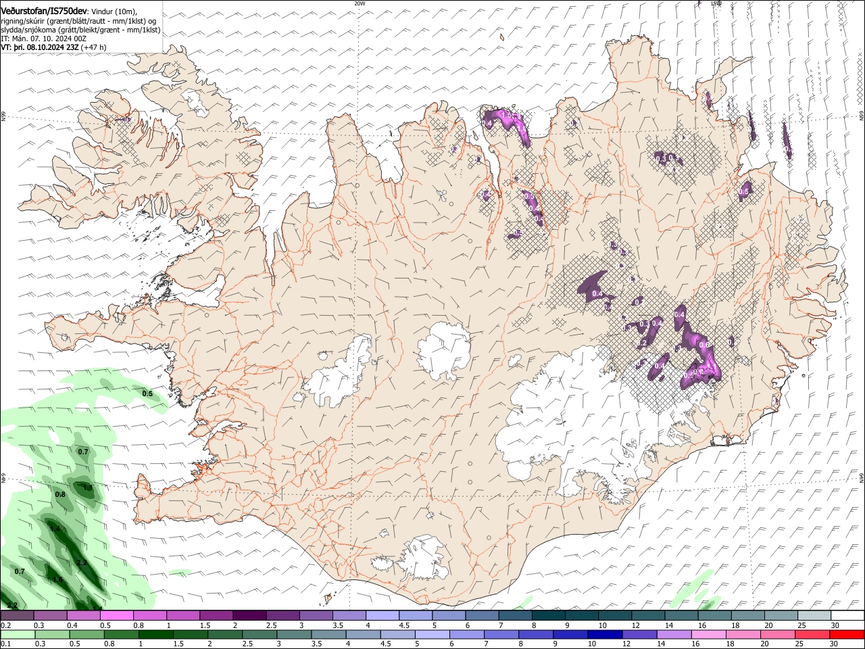This screenshot has width=865, height=649.
Task: Click the Veðurstofan/IS750dev title text
Action: point(44,11)
